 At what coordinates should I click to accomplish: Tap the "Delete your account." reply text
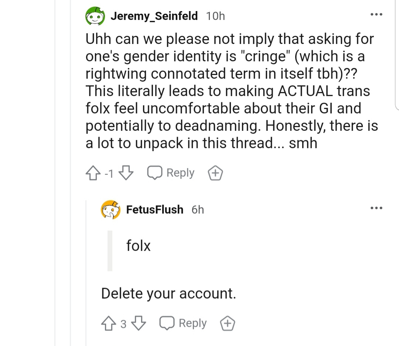168,293
